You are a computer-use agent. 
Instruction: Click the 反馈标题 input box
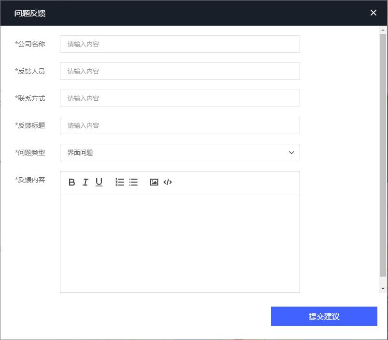pyautogui.click(x=180, y=125)
